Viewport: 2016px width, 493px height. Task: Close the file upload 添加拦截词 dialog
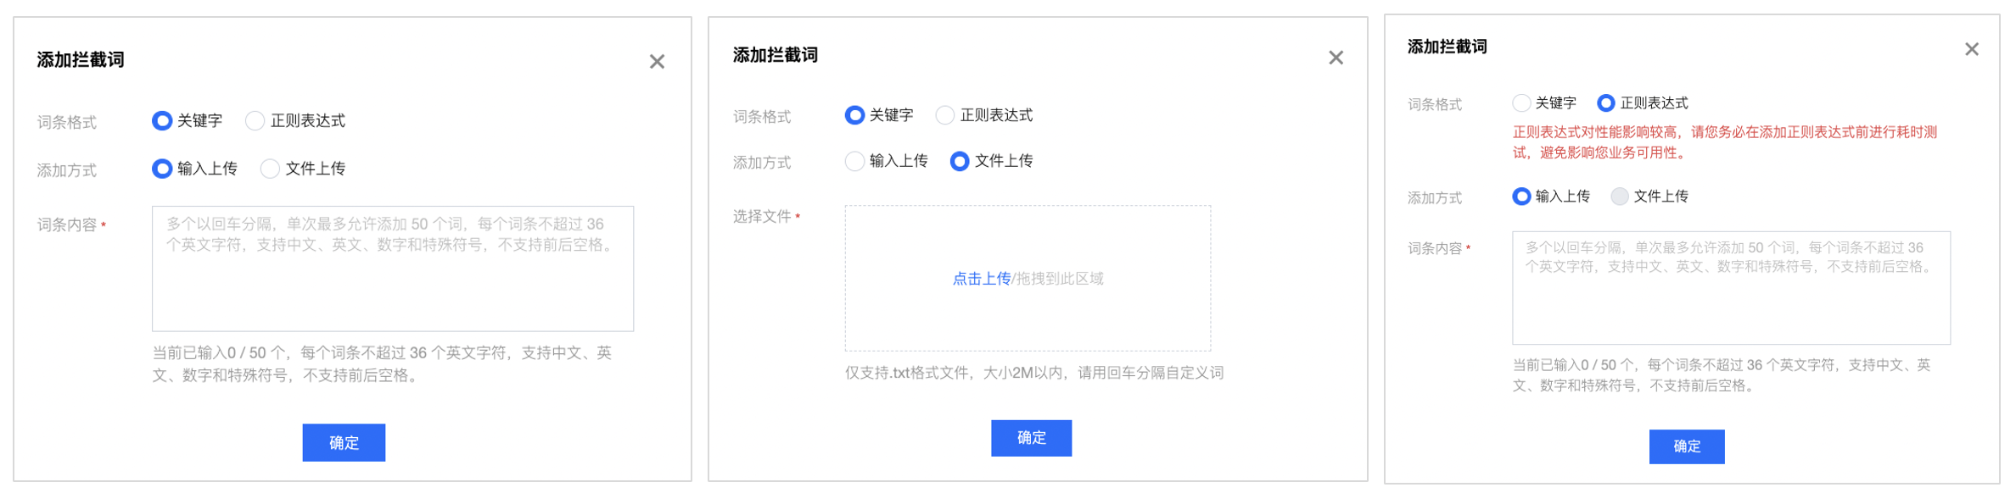[1336, 58]
